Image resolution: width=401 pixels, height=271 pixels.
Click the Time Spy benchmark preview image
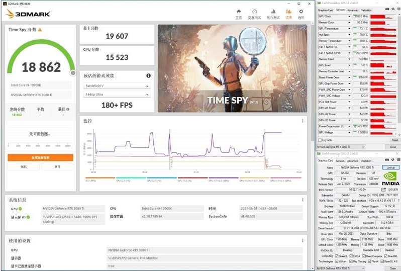click(232, 68)
